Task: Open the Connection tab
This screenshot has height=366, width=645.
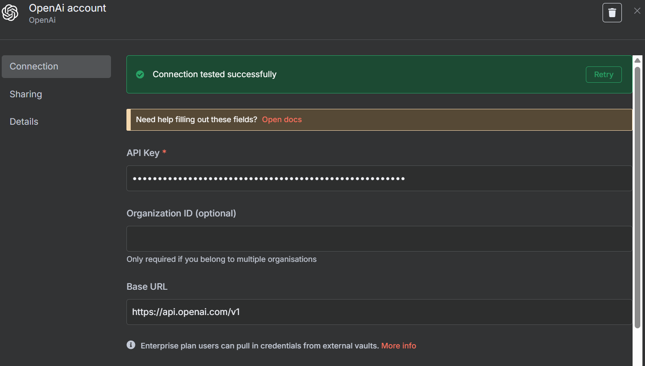Action: point(56,66)
